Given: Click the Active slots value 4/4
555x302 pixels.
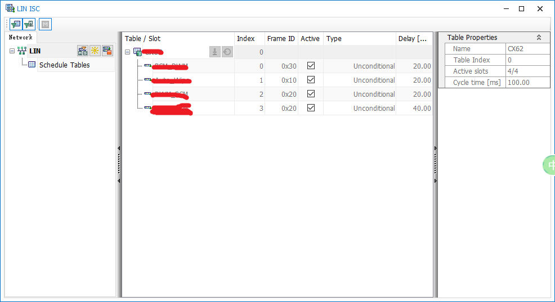Looking at the screenshot, I should (527, 71).
